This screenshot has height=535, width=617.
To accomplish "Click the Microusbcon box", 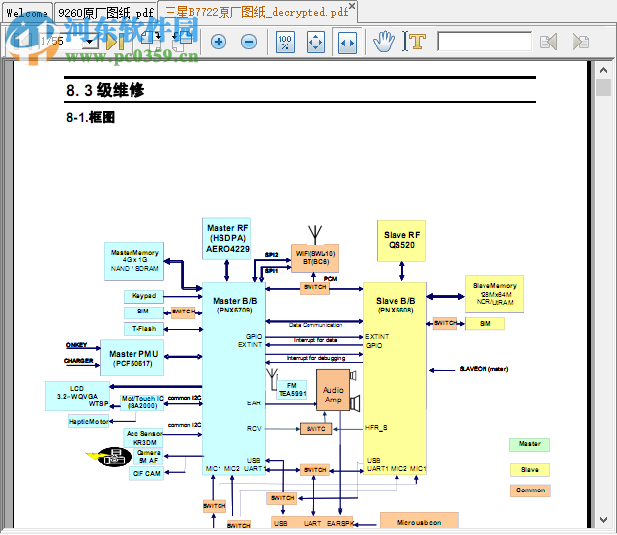I will [x=419, y=521].
